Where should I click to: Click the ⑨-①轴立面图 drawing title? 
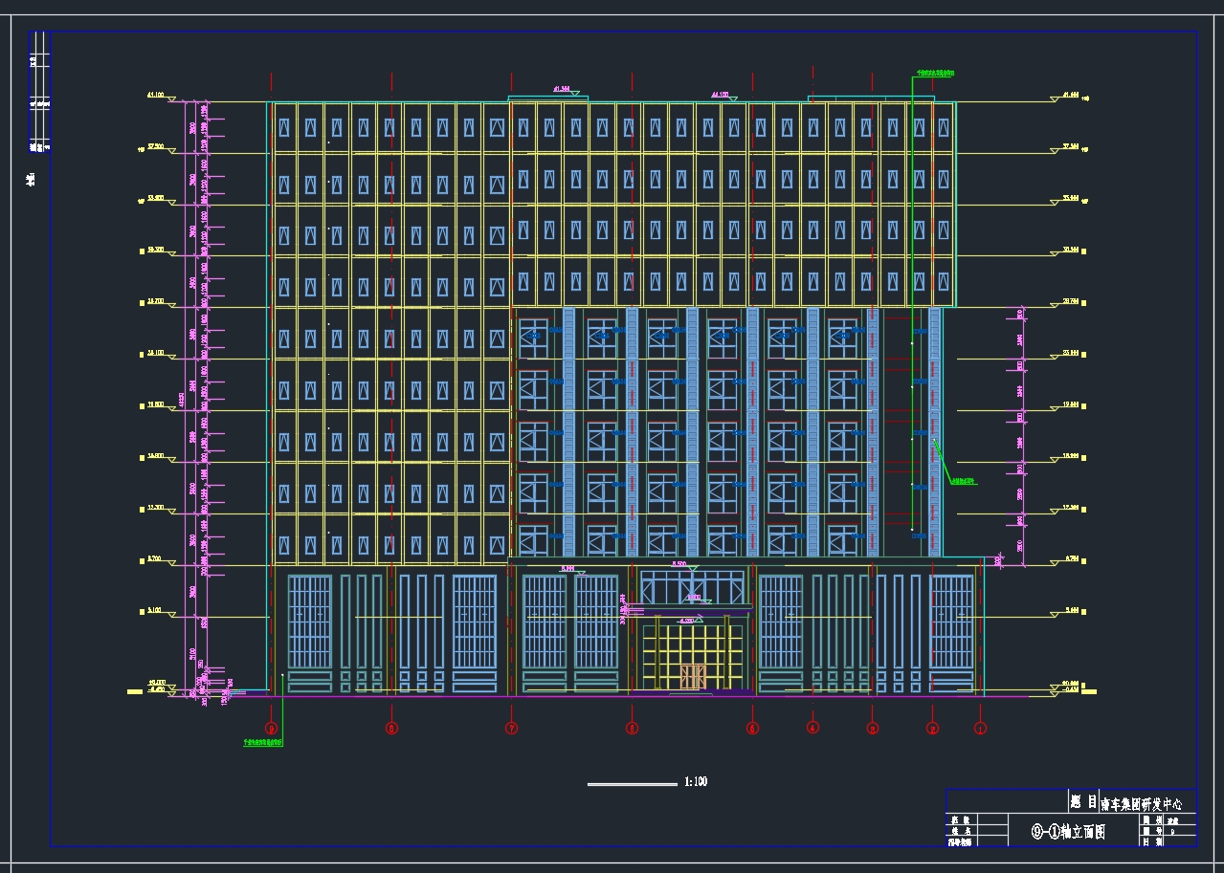click(x=1067, y=832)
